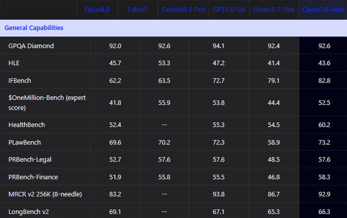The image size is (347, 218).
Task: Select the IFBench row label
Action: tap(20, 80)
